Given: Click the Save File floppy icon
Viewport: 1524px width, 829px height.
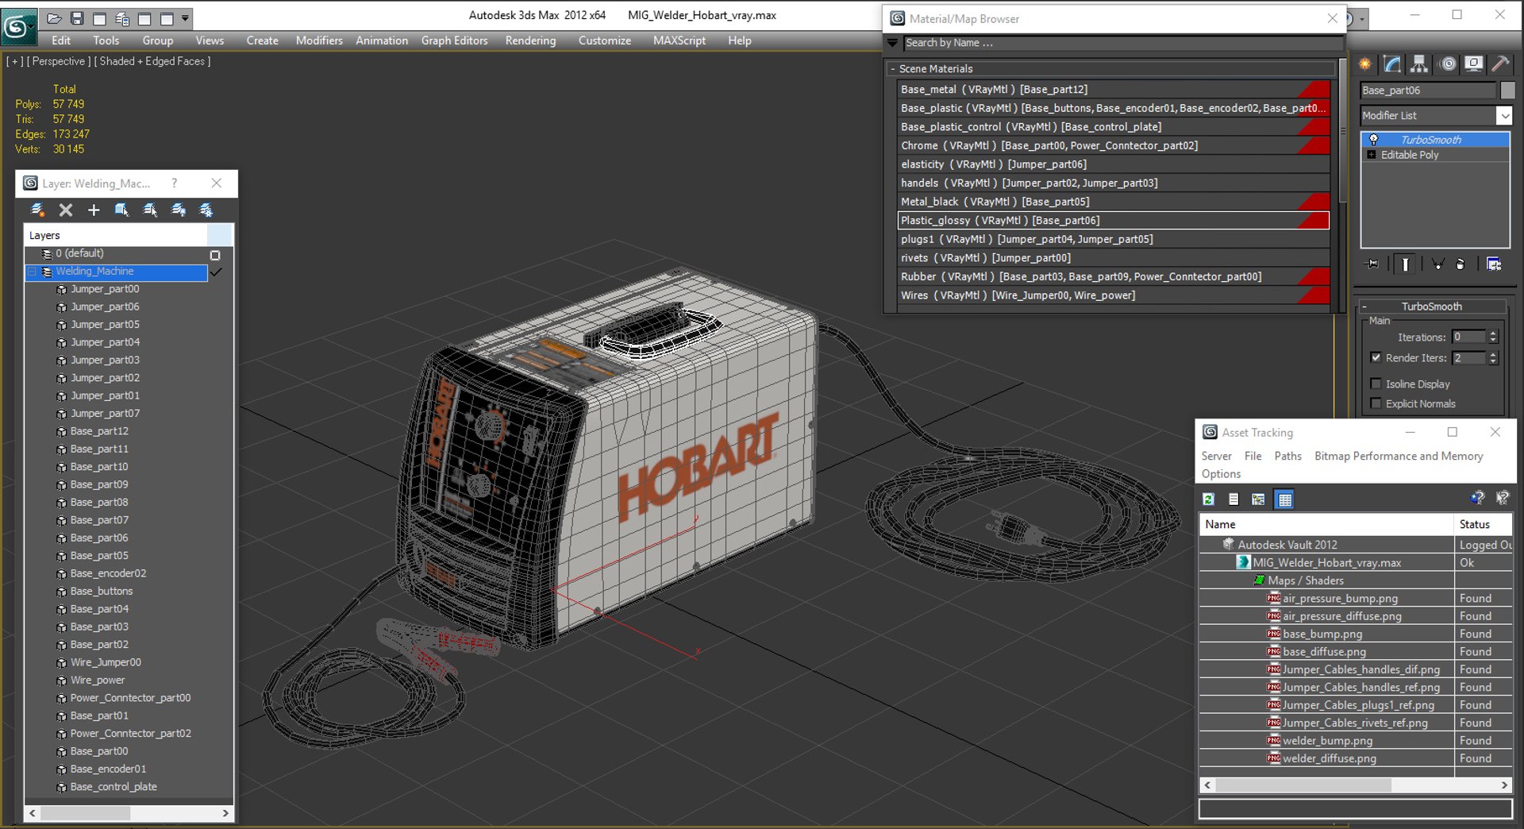Looking at the screenshot, I should pos(77,18).
